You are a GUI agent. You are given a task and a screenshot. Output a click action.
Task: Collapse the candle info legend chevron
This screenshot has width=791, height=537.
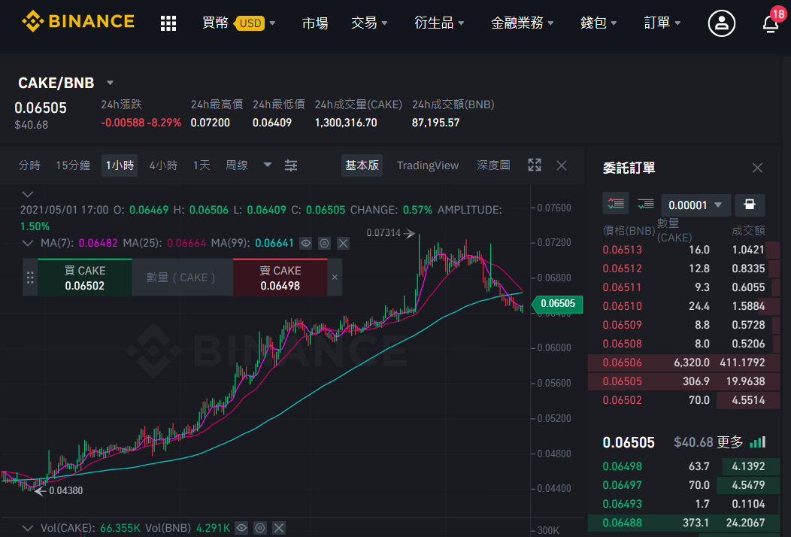click(x=28, y=194)
